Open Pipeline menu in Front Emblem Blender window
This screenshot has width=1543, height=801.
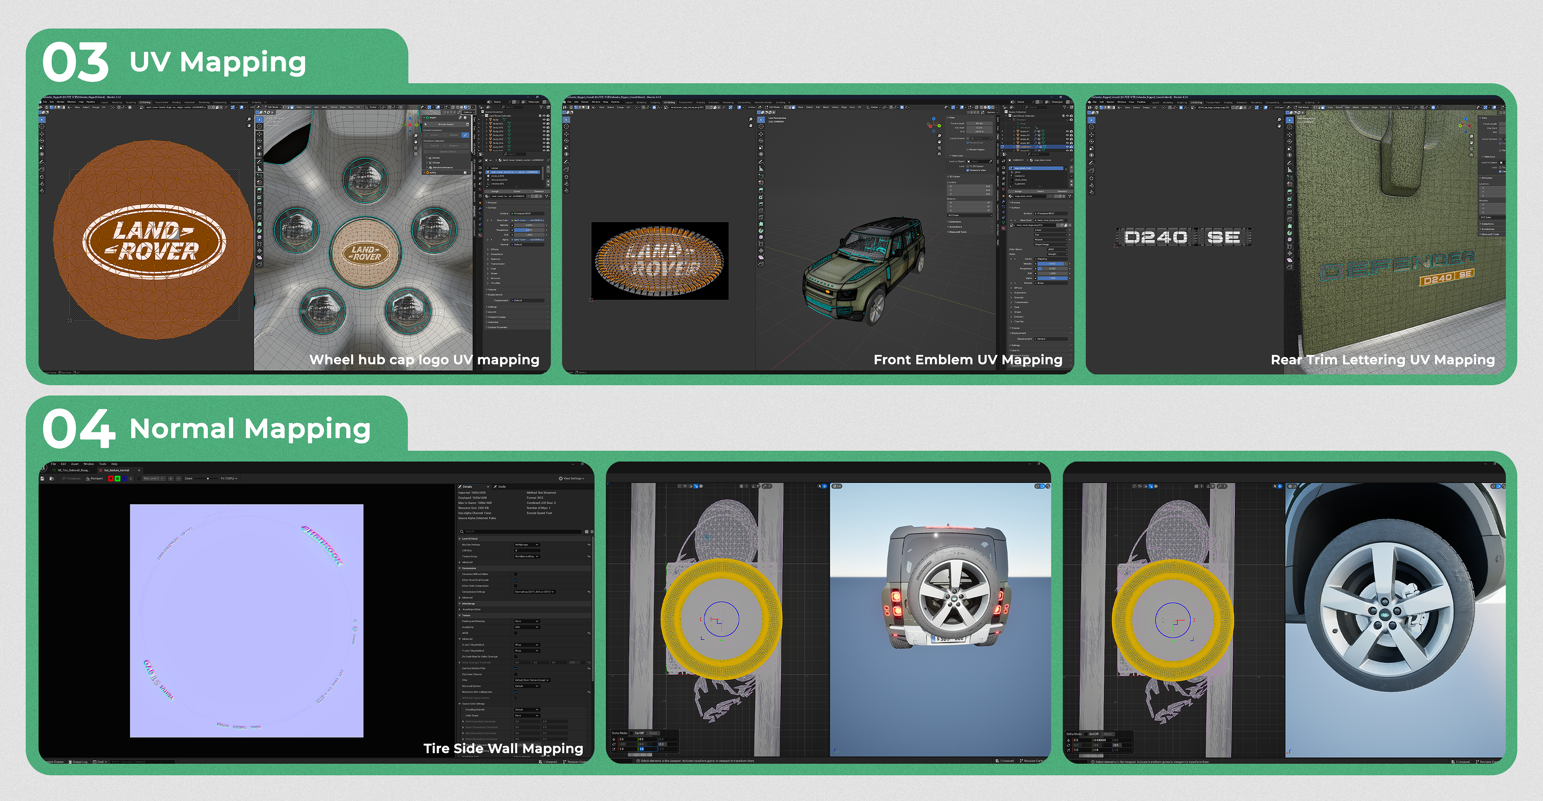(615, 102)
